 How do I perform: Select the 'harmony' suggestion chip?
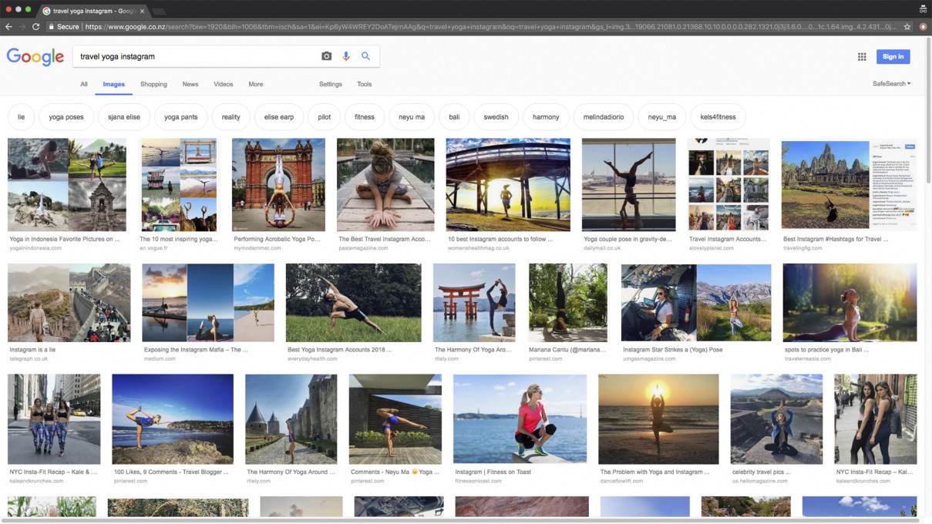click(546, 117)
